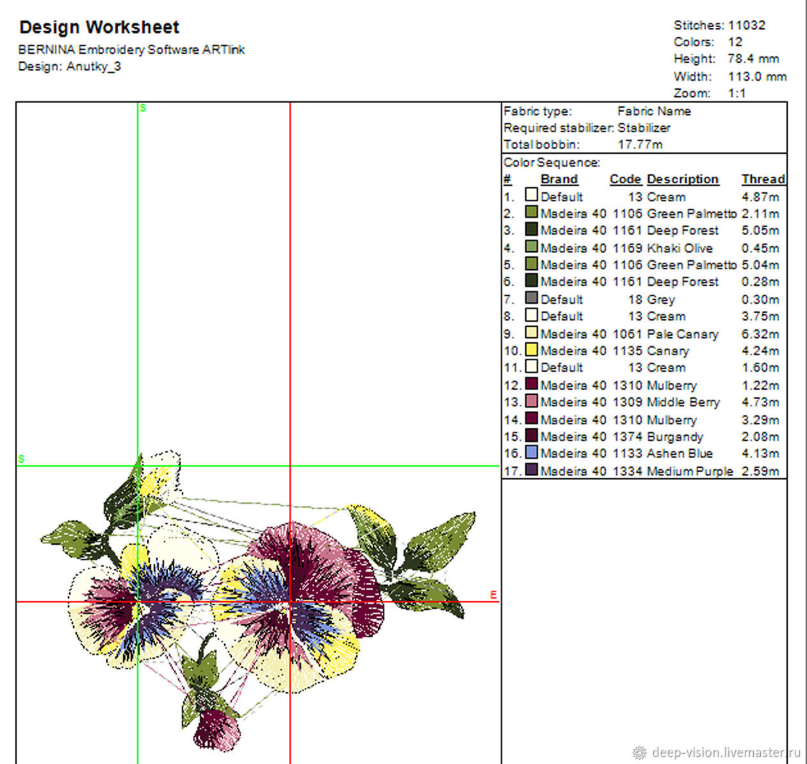This screenshot has width=807, height=764.
Task: Select the Cream swatch in row 11
Action: (x=531, y=366)
